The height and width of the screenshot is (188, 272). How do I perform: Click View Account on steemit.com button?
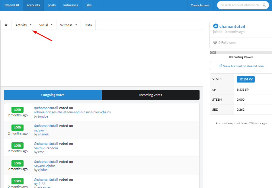tap(241, 66)
